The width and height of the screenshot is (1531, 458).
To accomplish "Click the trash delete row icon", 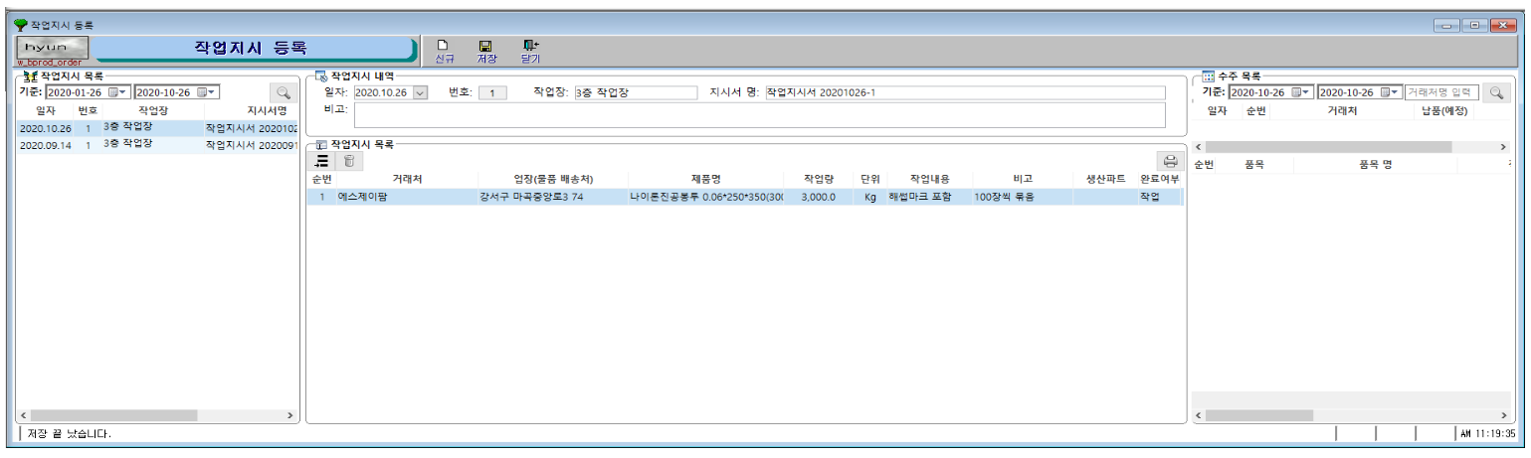I will [348, 161].
